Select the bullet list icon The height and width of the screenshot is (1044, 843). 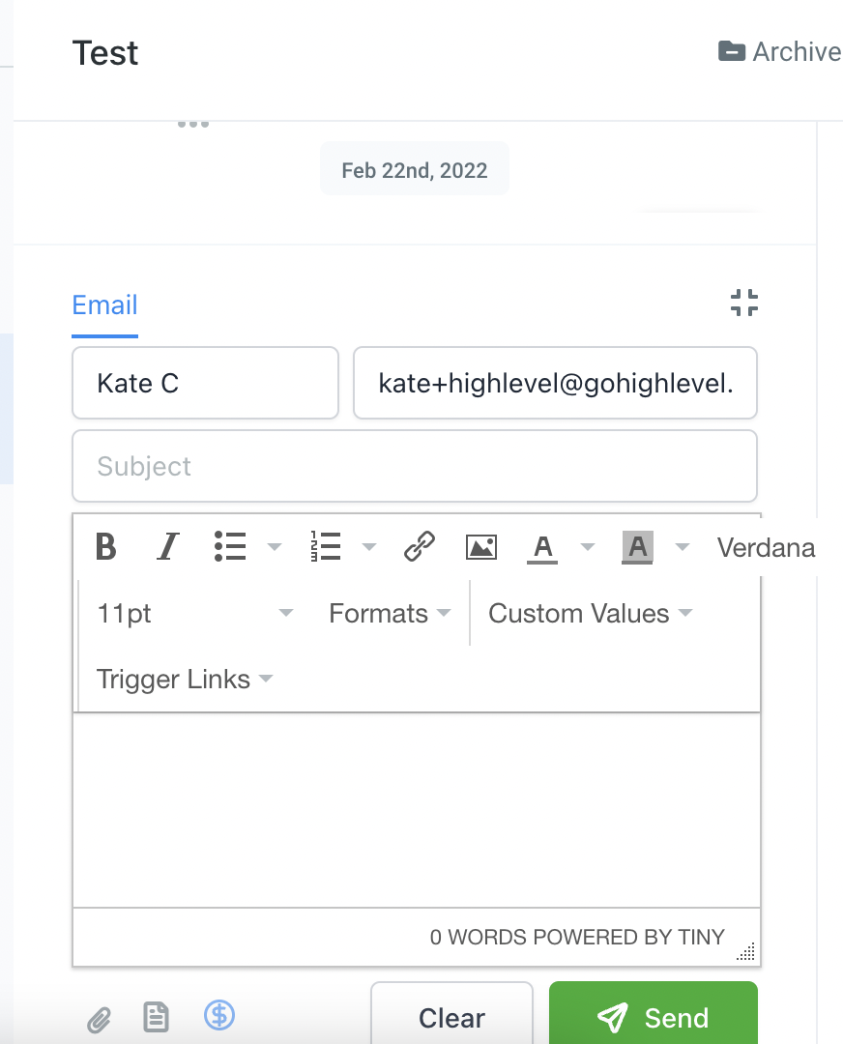tap(230, 546)
